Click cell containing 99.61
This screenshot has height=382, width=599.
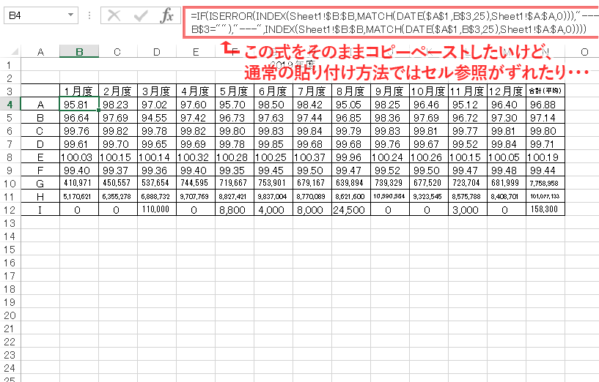79,143
